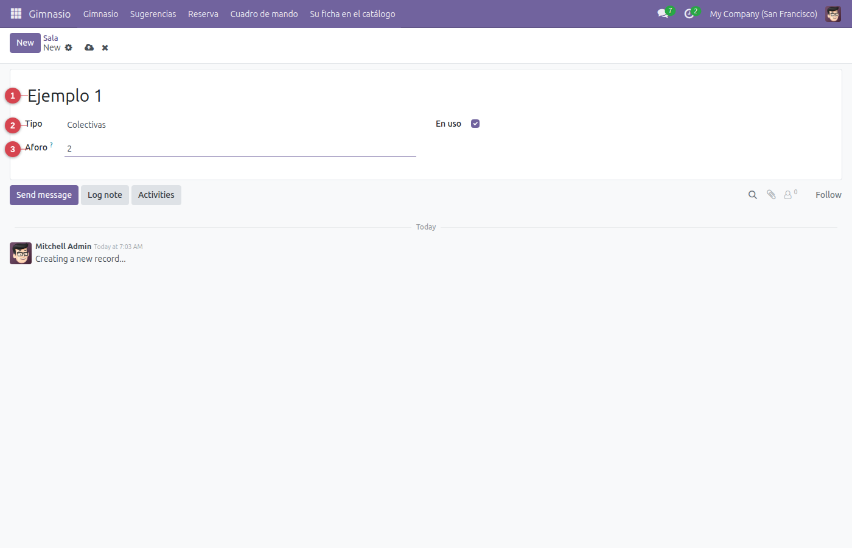This screenshot has width=852, height=548.
Task: Click the Send message button
Action: click(x=44, y=195)
